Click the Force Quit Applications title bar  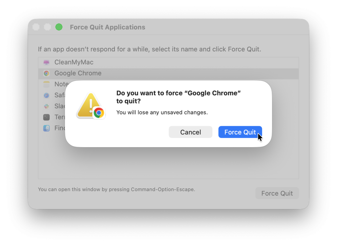[x=108, y=27]
